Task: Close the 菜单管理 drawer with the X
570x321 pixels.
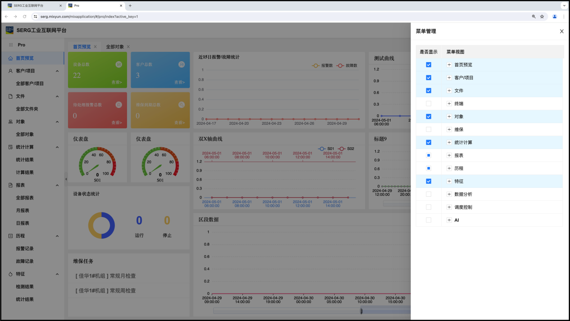Action: (561, 32)
